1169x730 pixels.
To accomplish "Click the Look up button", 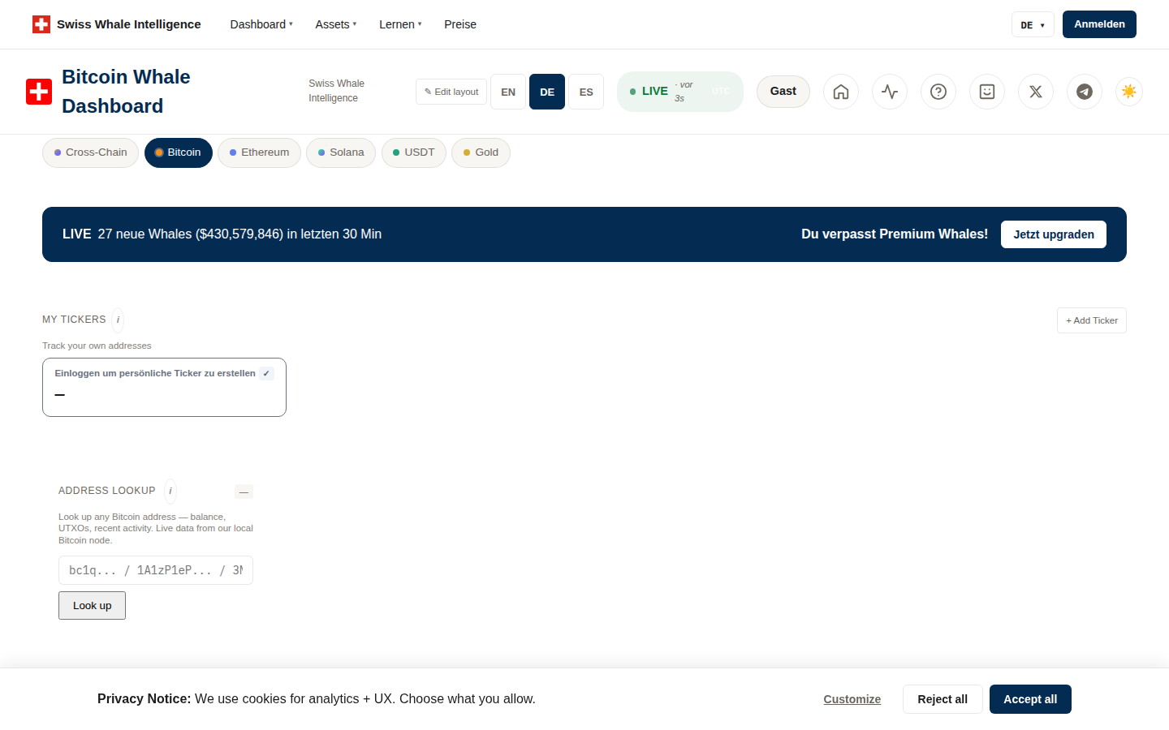I will point(92,606).
